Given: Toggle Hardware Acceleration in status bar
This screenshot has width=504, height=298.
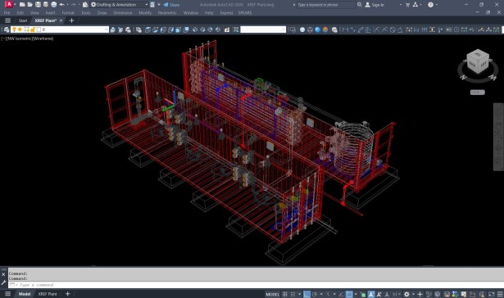Looking at the screenshot, I should pos(437,294).
